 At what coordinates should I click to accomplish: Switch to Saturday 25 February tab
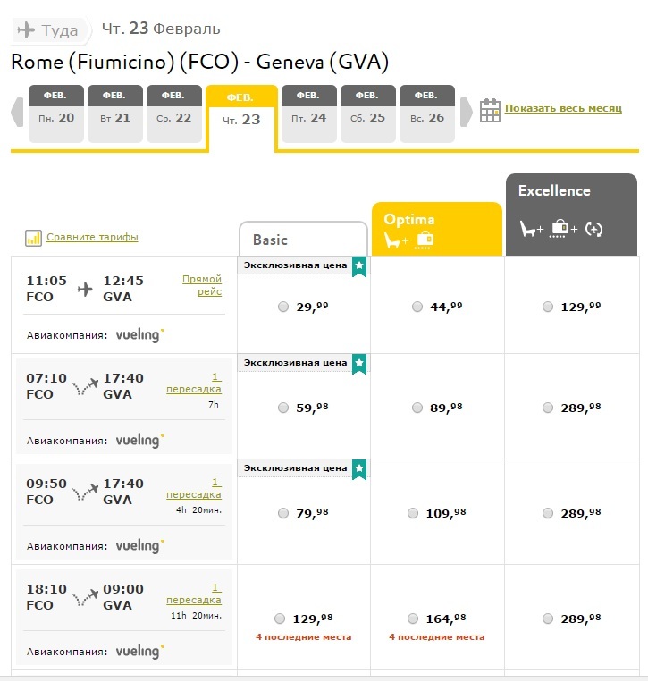[x=368, y=114]
